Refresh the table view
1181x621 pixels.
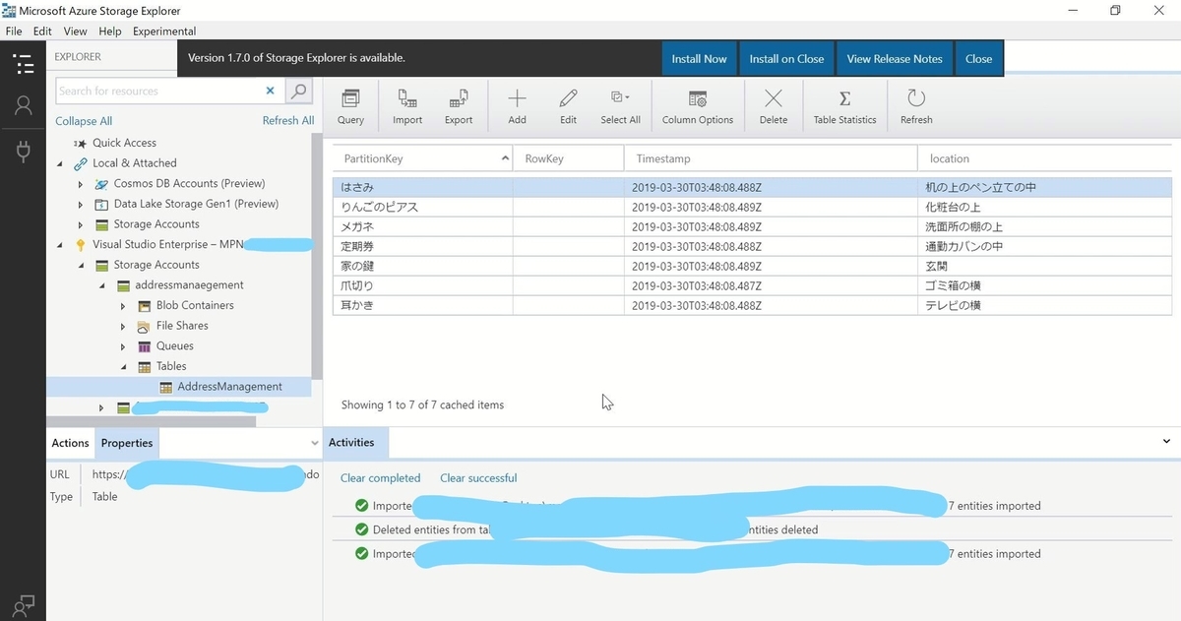916,106
